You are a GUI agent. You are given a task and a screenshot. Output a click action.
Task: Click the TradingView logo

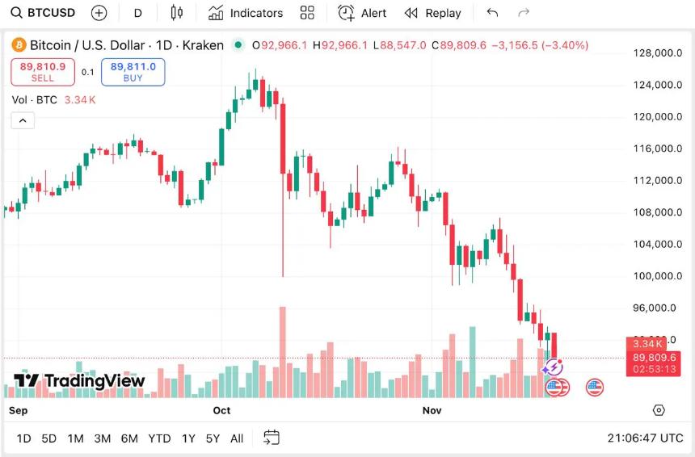[x=79, y=381]
